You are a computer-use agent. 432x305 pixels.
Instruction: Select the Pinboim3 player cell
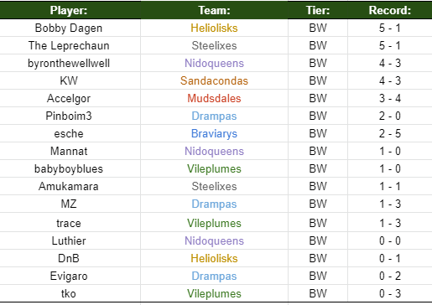click(x=70, y=116)
